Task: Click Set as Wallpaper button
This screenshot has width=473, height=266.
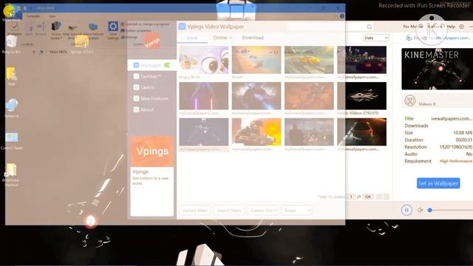Action: click(438, 183)
